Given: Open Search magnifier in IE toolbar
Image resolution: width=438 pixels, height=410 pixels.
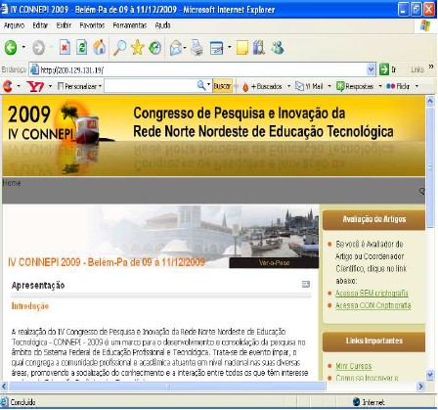Looking at the screenshot, I should (x=119, y=48).
